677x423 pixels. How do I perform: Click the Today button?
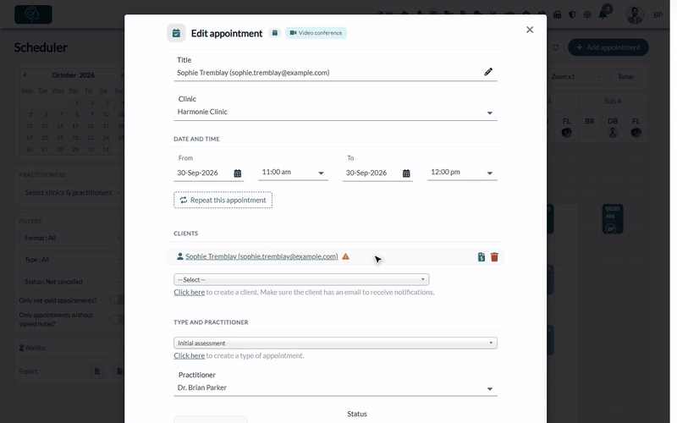click(625, 76)
